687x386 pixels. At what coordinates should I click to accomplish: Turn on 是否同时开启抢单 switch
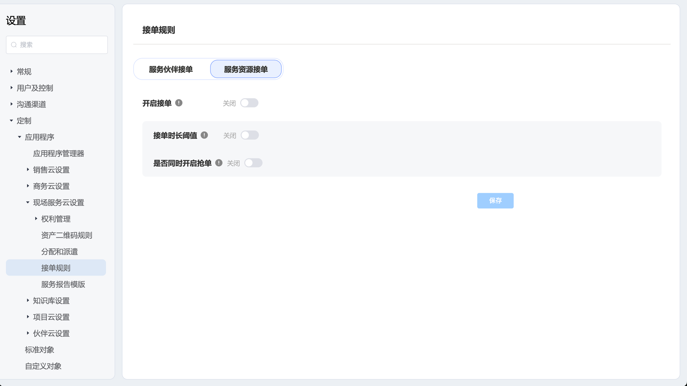tap(253, 163)
